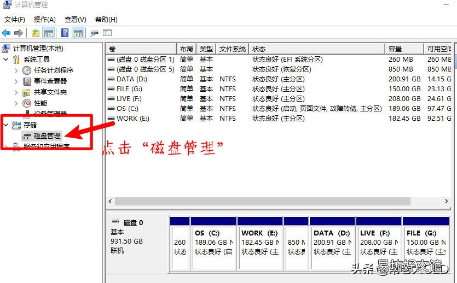Toggle Show/Hide Console Tree toolbar icon
This screenshot has height=283, width=457.
tap(49, 33)
